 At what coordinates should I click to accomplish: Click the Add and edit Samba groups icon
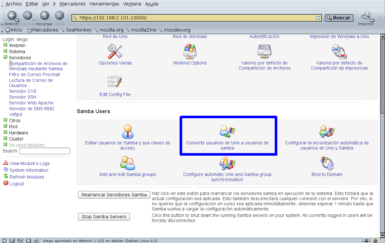click(128, 163)
